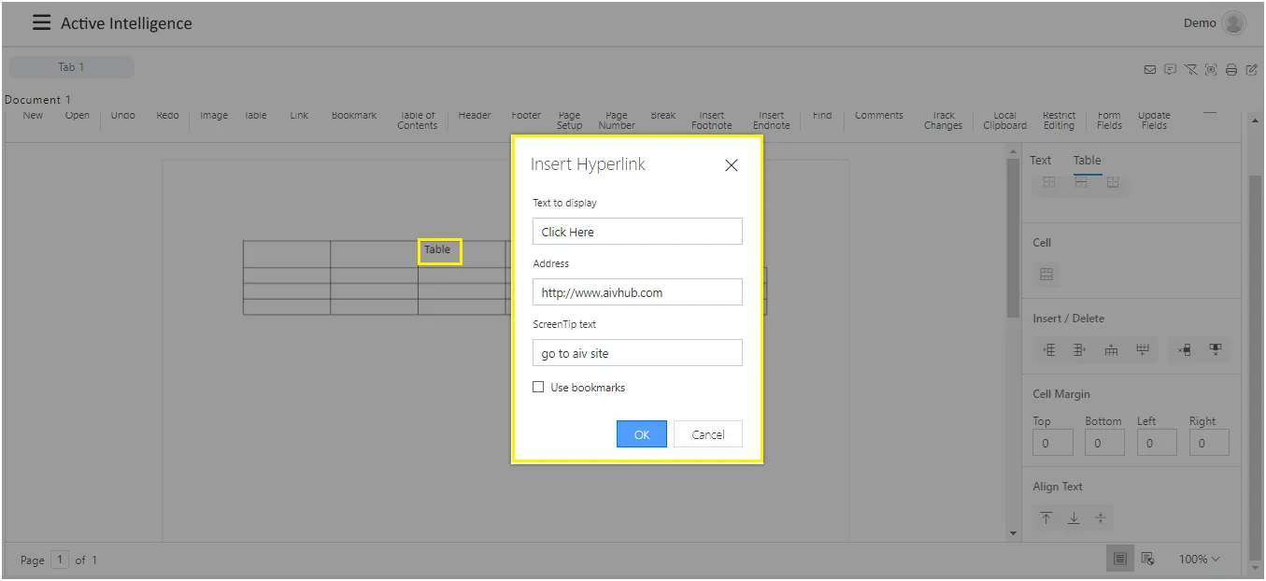The image size is (1266, 581).
Task: Click the Table of Contents toolbar button
Action: coord(418,120)
